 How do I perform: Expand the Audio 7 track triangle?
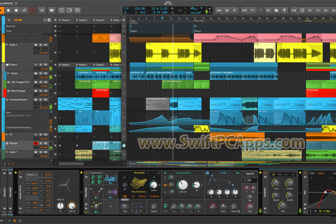pyautogui.click(x=7, y=152)
